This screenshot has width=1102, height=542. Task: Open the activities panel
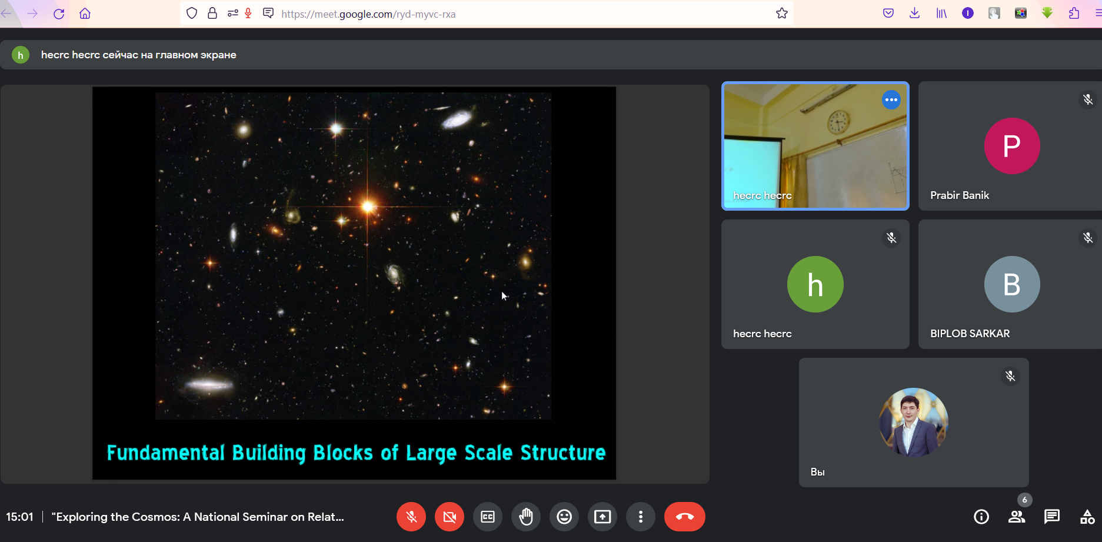(x=1087, y=517)
